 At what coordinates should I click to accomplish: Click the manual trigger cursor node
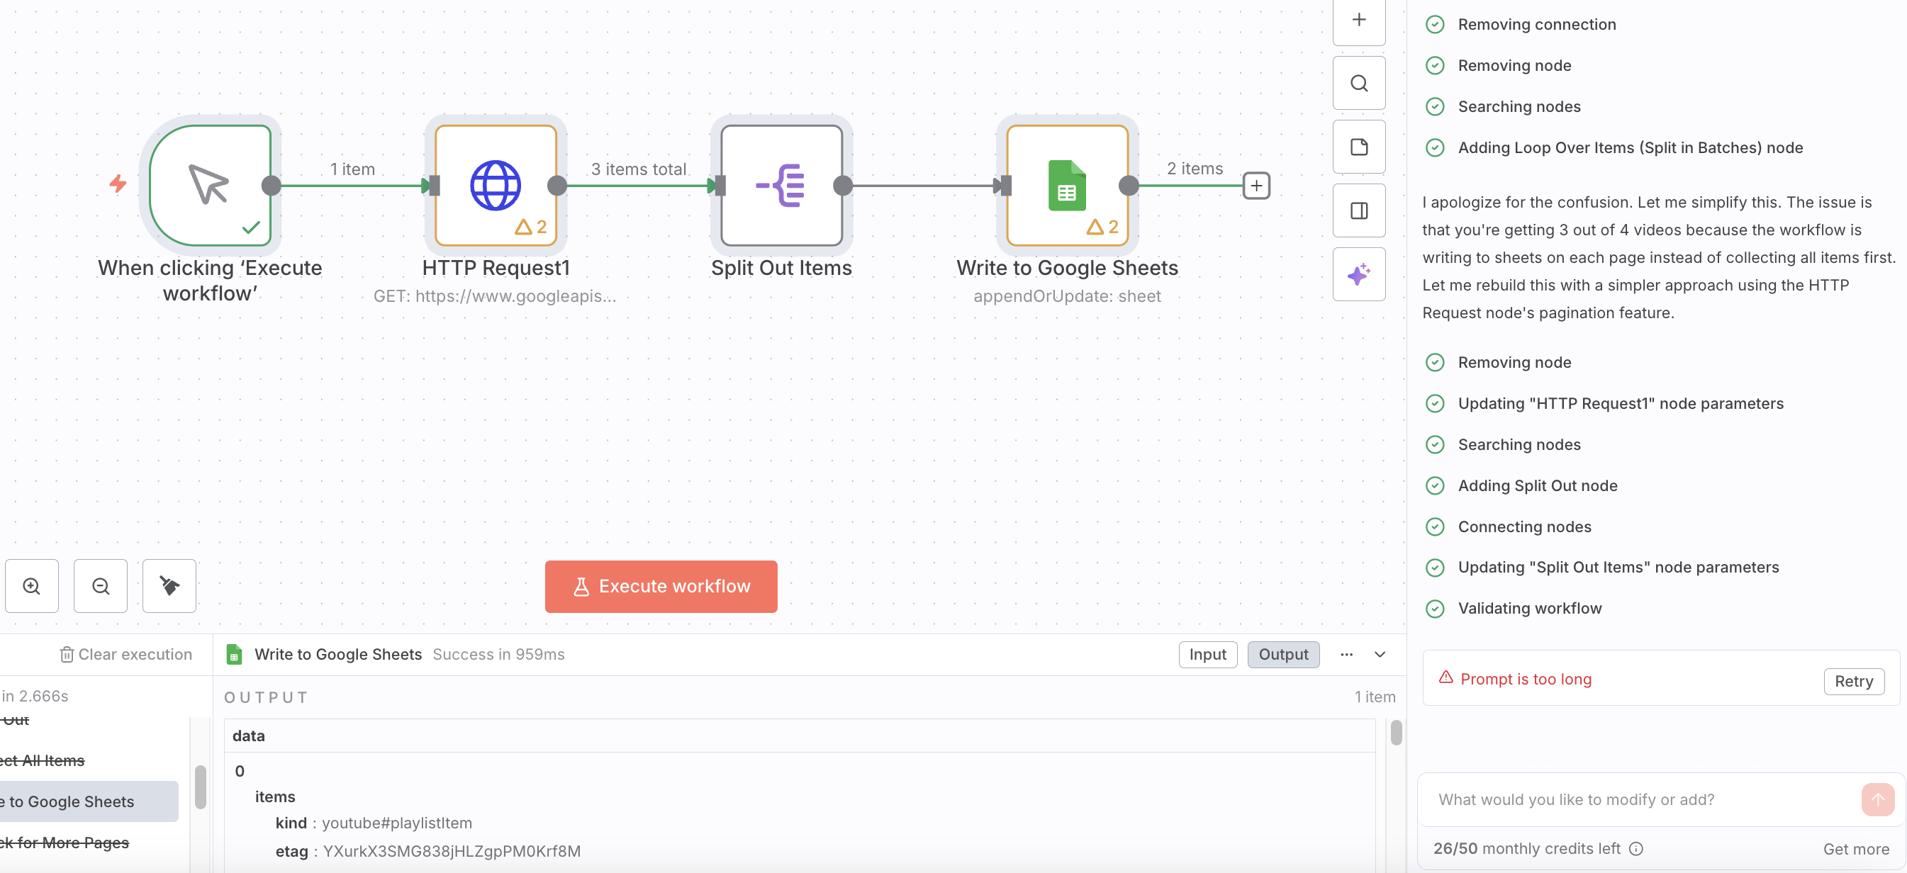click(x=210, y=185)
